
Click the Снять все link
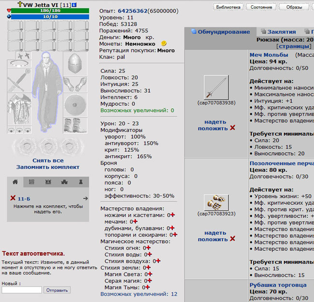click(x=48, y=160)
